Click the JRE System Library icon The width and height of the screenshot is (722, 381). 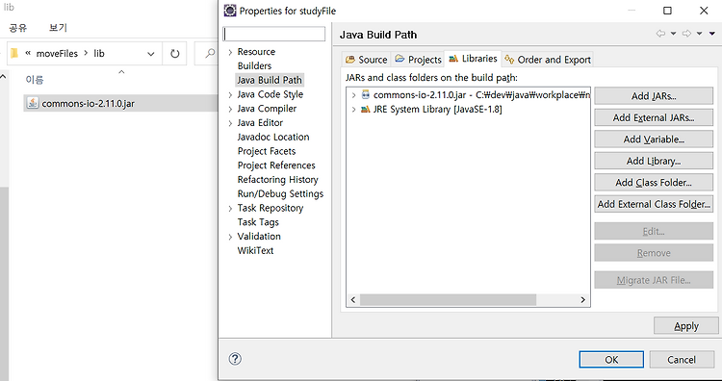pyautogui.click(x=366, y=110)
